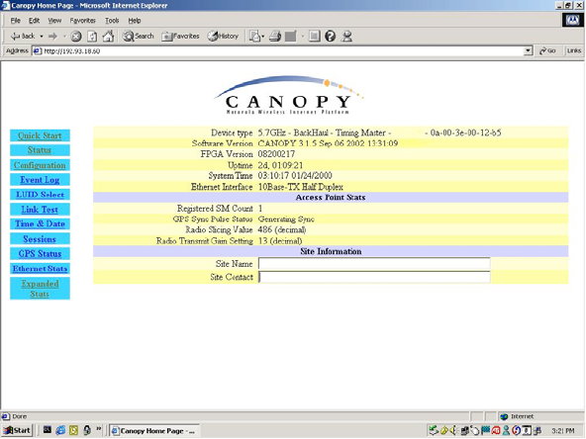Click the Access Point Stats header
The height and width of the screenshot is (439, 586).
pos(331,198)
